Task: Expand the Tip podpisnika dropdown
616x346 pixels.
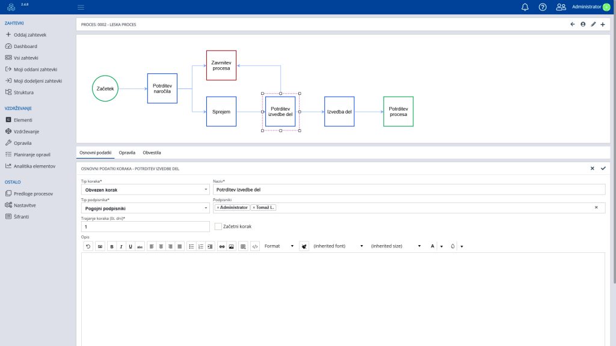Action: click(145, 208)
